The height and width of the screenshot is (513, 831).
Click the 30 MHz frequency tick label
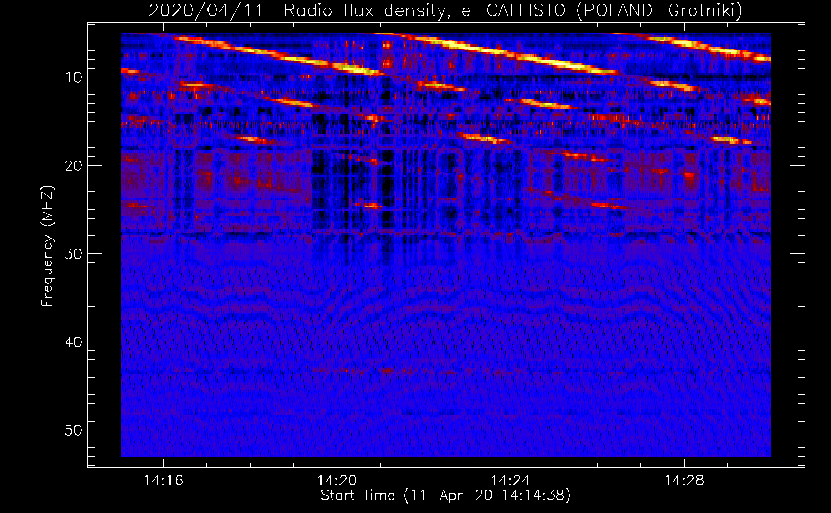[74, 254]
